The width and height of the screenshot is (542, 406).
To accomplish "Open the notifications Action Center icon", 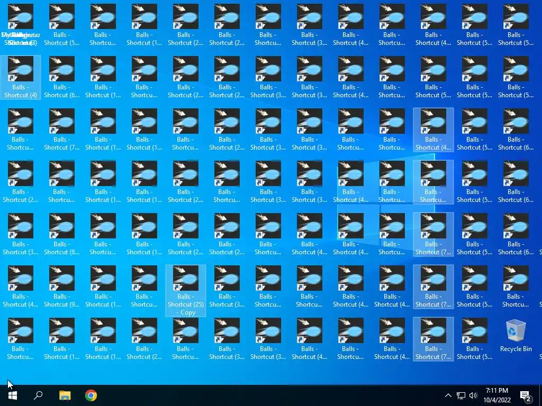I will (526, 395).
